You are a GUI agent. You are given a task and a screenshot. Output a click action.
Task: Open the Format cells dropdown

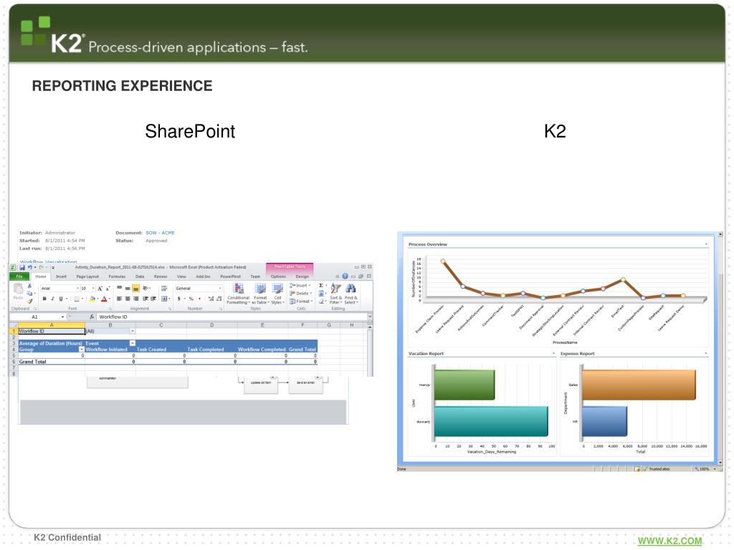[300, 301]
